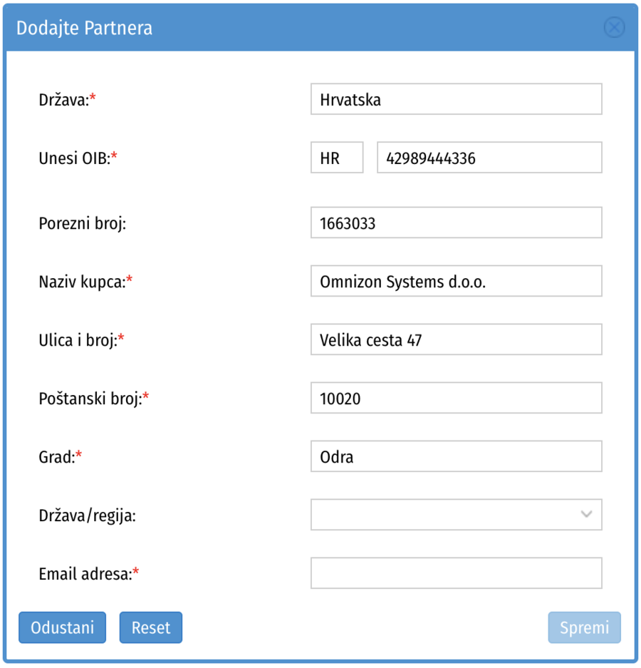Viewport: 641px width, 668px height.
Task: Click the Država/regija label text
Action: point(87,515)
